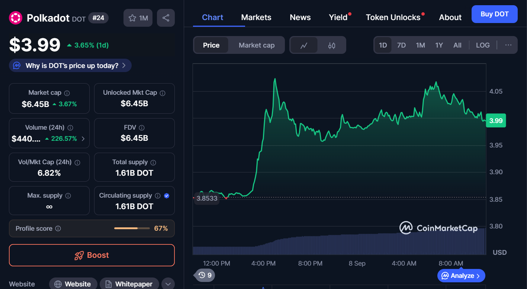Open info icon beside Vol/Mkt Cap (24h)
The width and height of the screenshot is (527, 289).
point(77,163)
